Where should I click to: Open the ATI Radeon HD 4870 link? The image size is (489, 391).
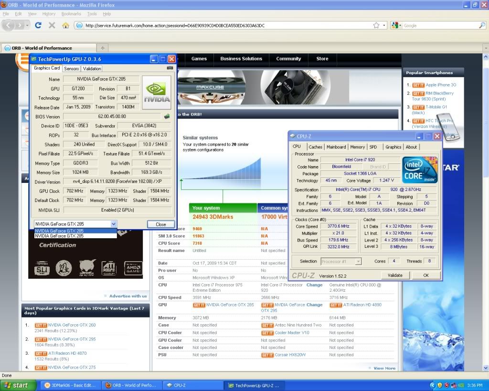click(x=67, y=353)
